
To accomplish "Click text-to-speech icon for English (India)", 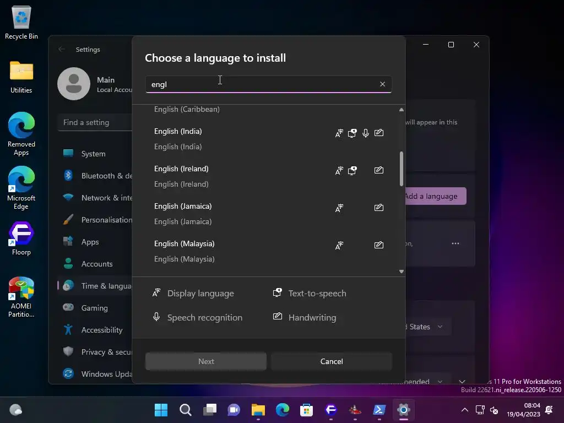I will 352,133.
